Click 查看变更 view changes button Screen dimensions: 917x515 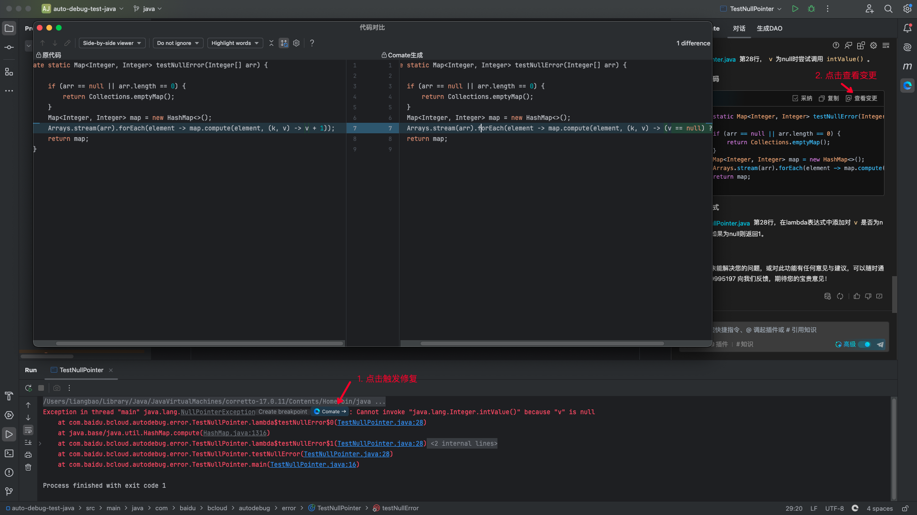pyautogui.click(x=862, y=98)
